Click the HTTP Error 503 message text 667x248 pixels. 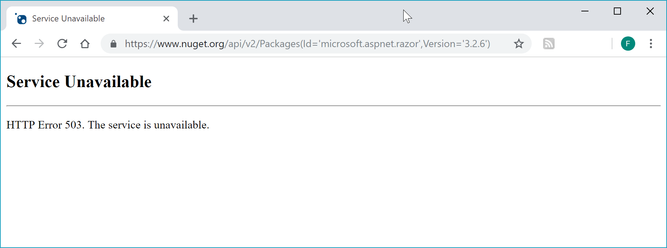(x=107, y=125)
